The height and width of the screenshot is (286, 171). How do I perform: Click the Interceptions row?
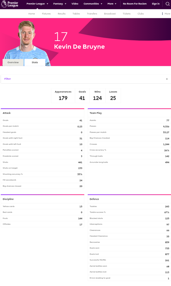129,224
